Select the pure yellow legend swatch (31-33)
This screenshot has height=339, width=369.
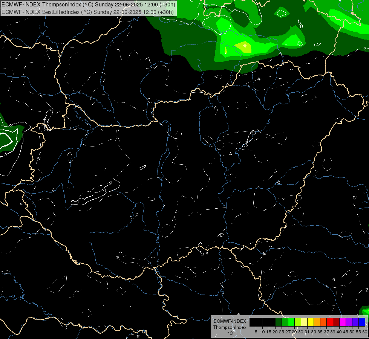[311, 322]
